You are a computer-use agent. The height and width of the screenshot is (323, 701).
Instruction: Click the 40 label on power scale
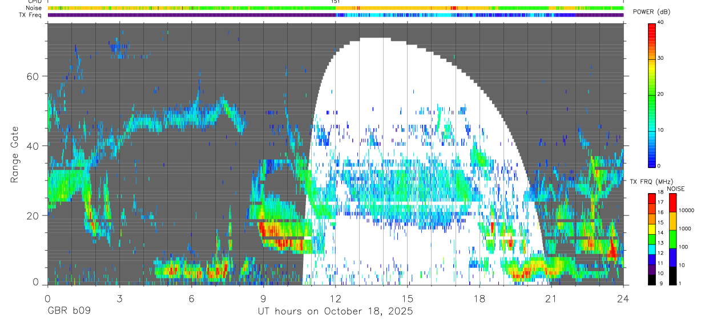(660, 23)
